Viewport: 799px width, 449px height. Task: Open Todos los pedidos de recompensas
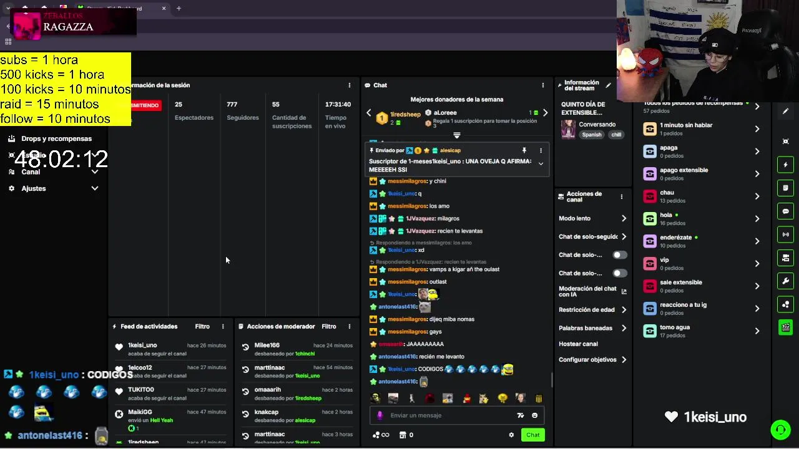(x=702, y=107)
